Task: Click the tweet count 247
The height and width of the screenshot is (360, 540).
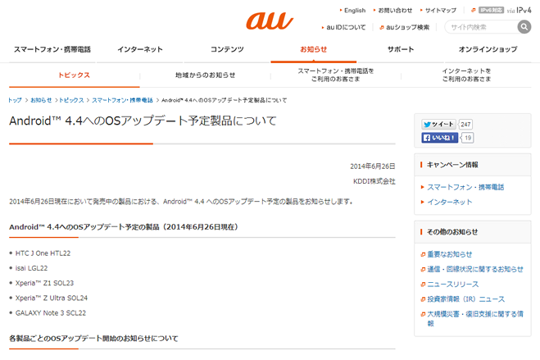Action: point(465,125)
